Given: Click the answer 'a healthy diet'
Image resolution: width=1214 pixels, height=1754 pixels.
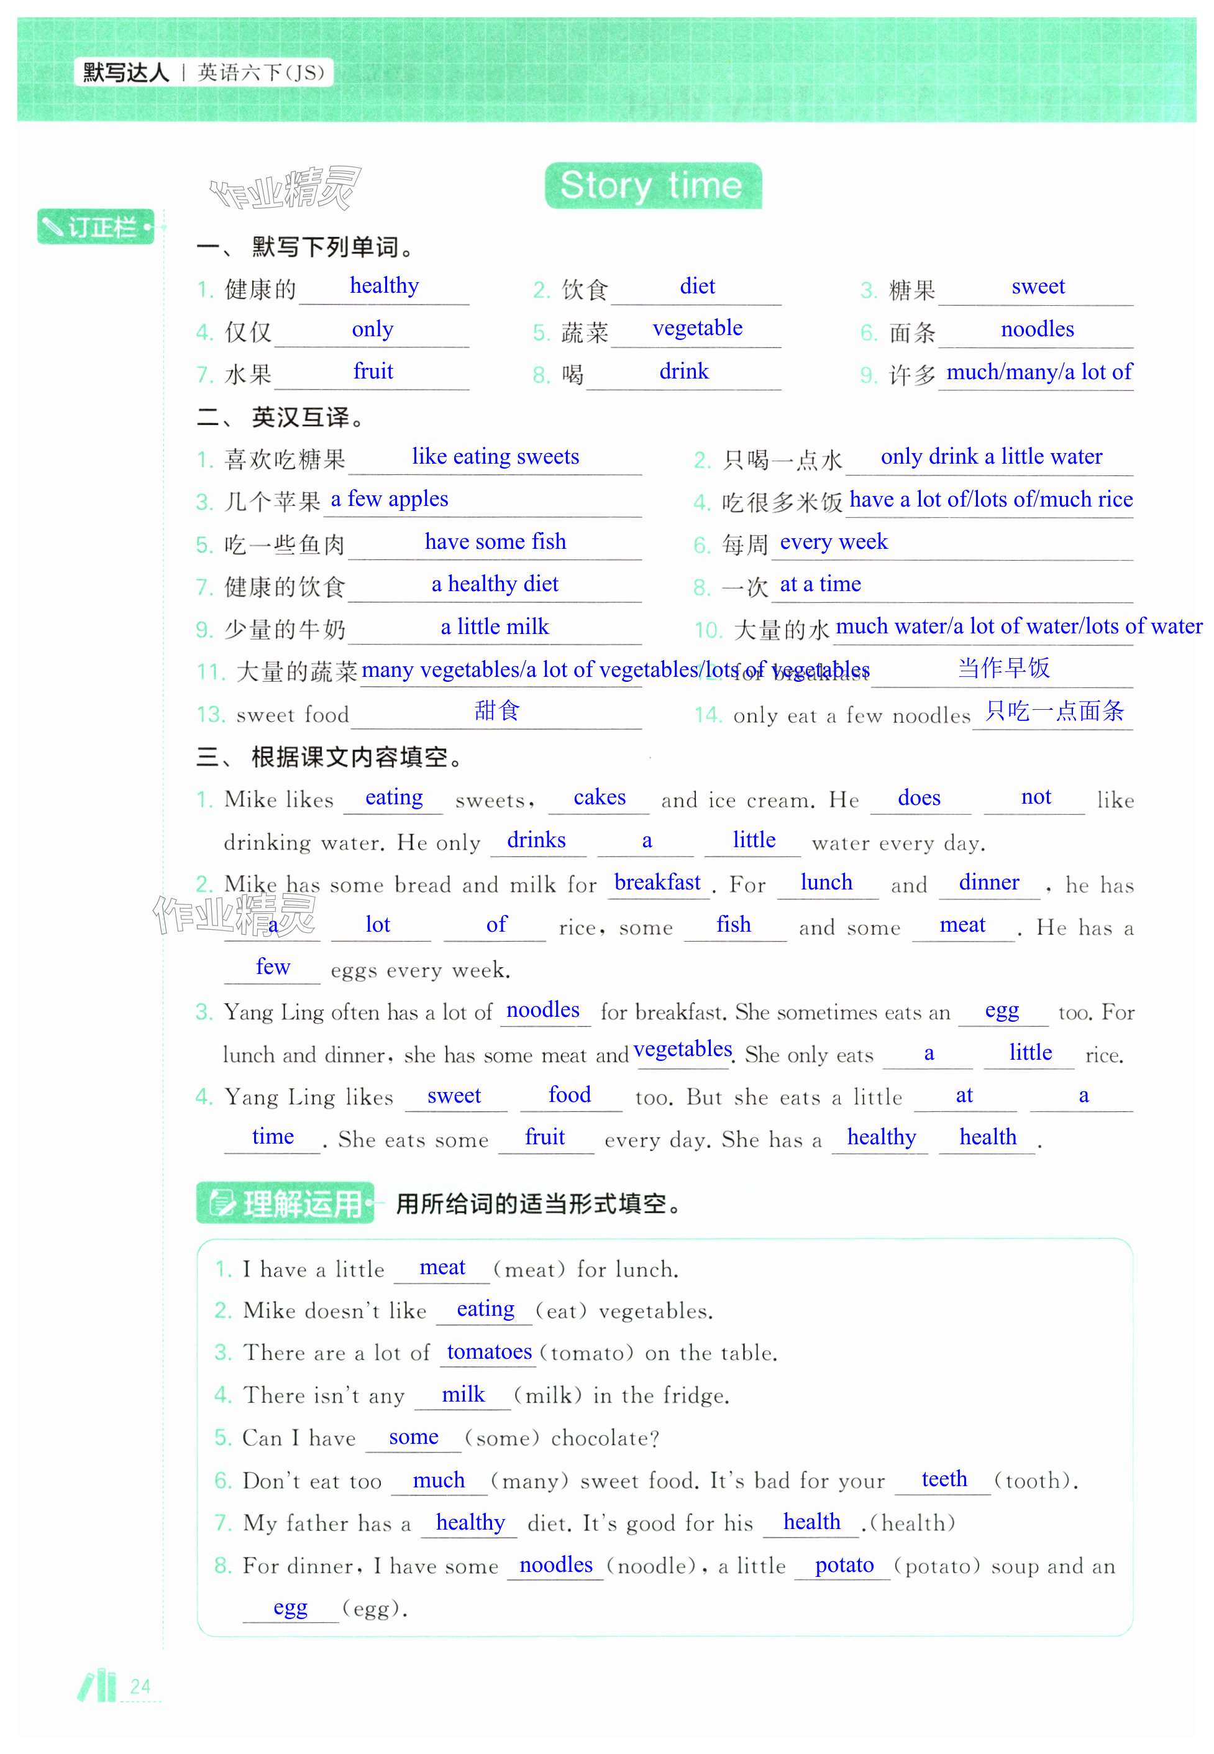Looking at the screenshot, I should 495,584.
